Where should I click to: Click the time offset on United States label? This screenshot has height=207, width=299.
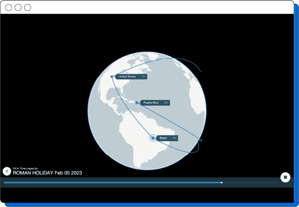click(143, 77)
